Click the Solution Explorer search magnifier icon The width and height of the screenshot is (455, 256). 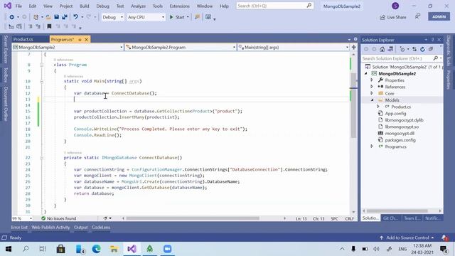436,58
